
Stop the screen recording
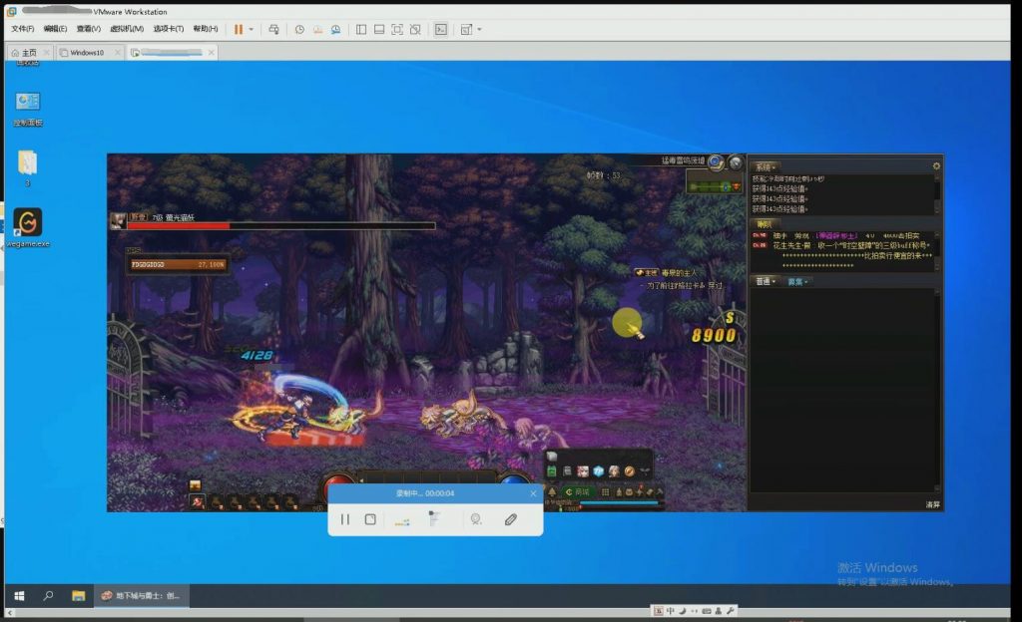click(x=370, y=519)
